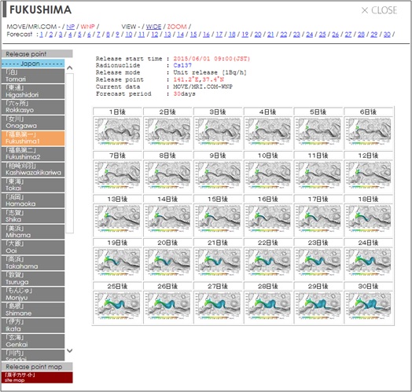The width and height of the screenshot is (412, 392).
Task: Switch to the ZOOM view
Action: 177,27
